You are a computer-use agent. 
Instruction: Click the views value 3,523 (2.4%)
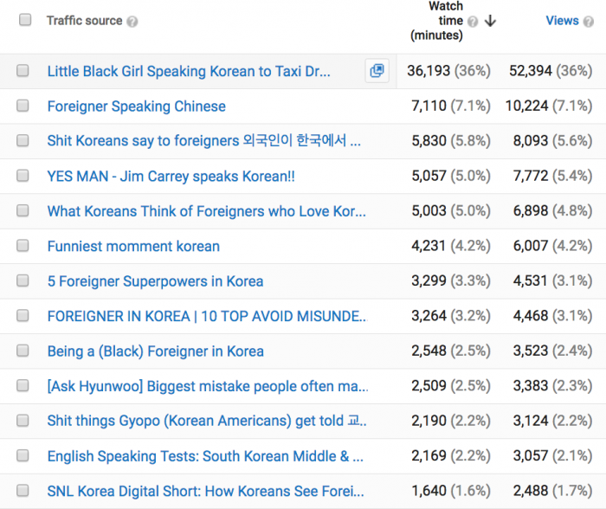coord(552,351)
